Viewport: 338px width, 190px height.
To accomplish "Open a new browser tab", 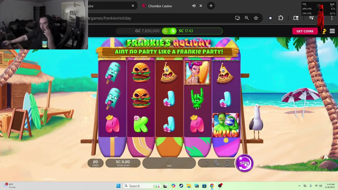I will click(211, 6).
